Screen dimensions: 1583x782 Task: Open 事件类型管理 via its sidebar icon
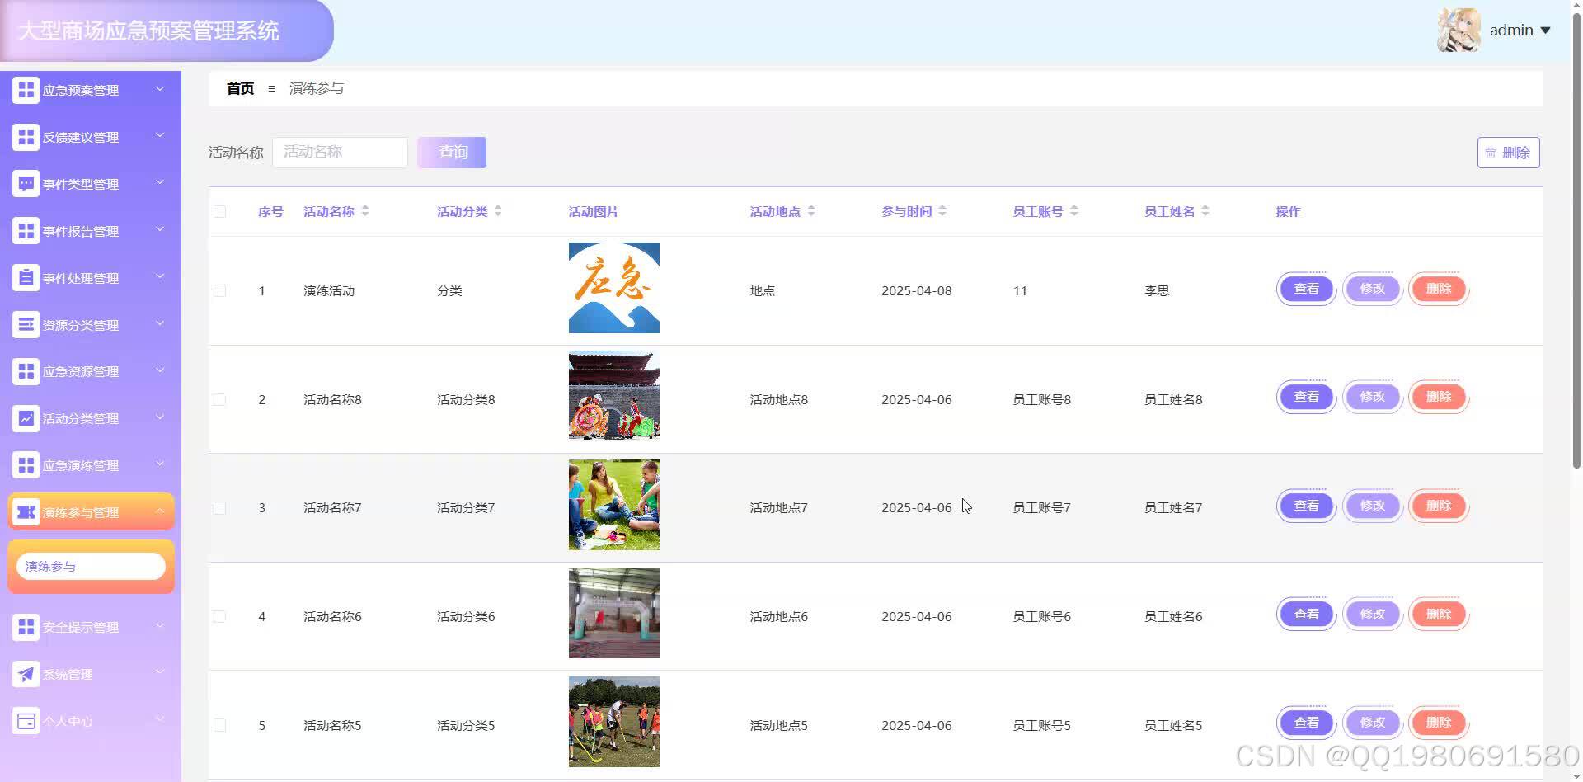[x=26, y=183]
